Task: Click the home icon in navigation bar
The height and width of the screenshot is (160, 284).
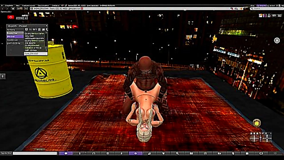Action: click(13, 8)
